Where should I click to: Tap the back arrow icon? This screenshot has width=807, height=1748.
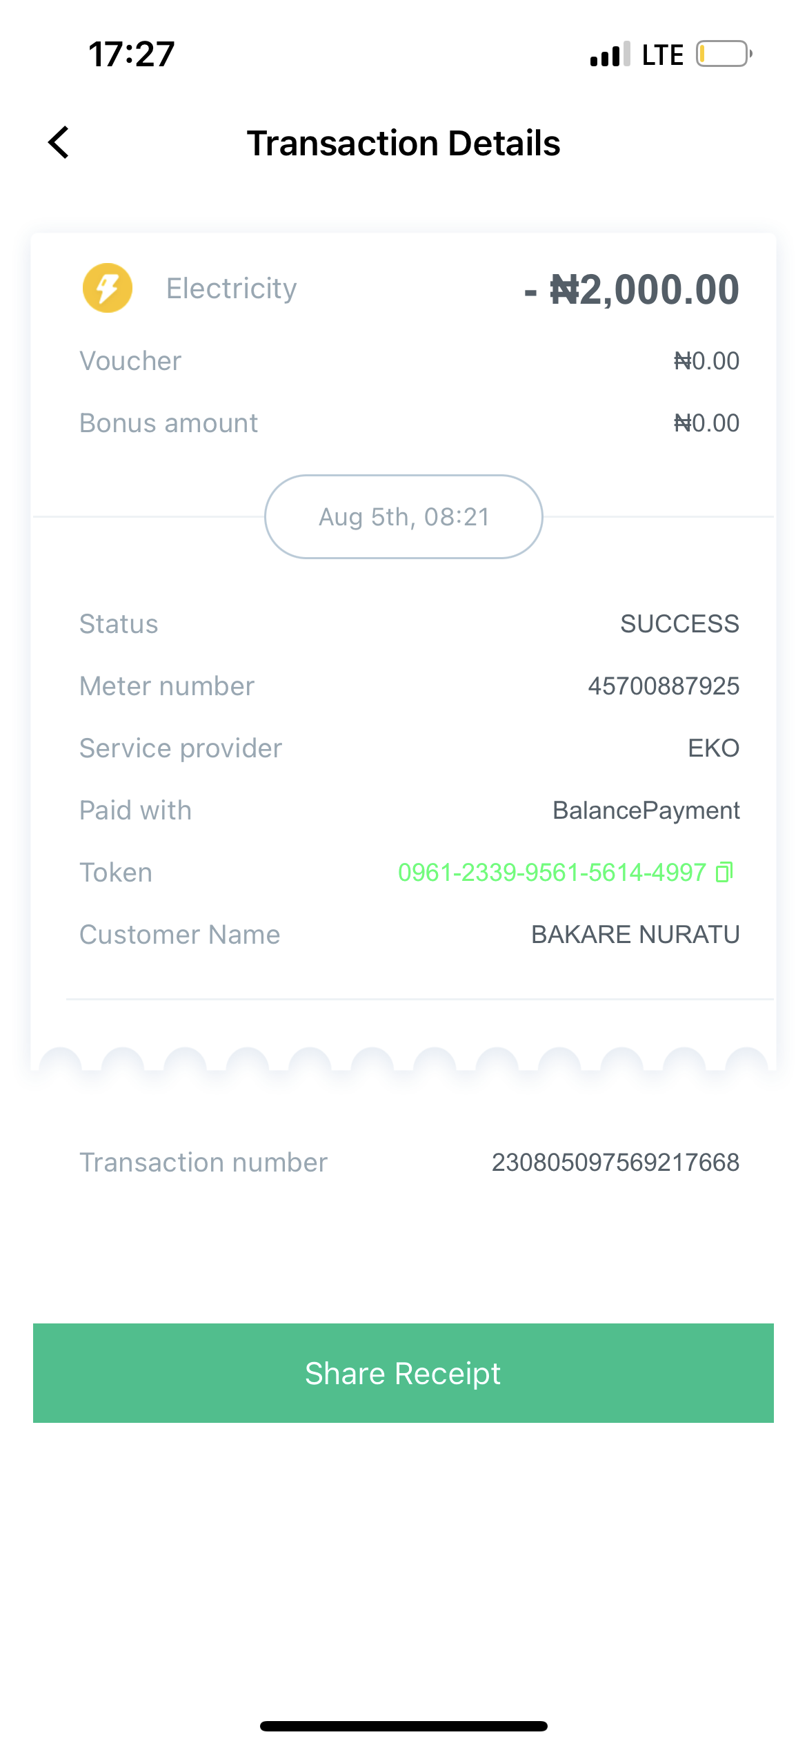point(59,143)
